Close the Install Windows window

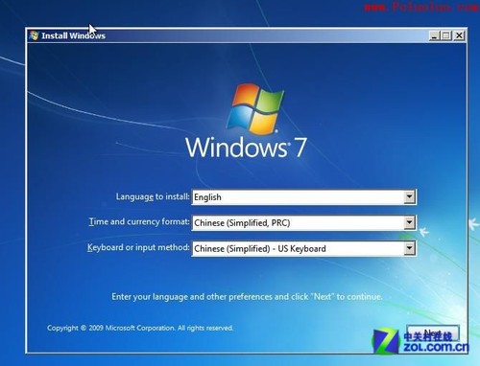(x=459, y=35)
